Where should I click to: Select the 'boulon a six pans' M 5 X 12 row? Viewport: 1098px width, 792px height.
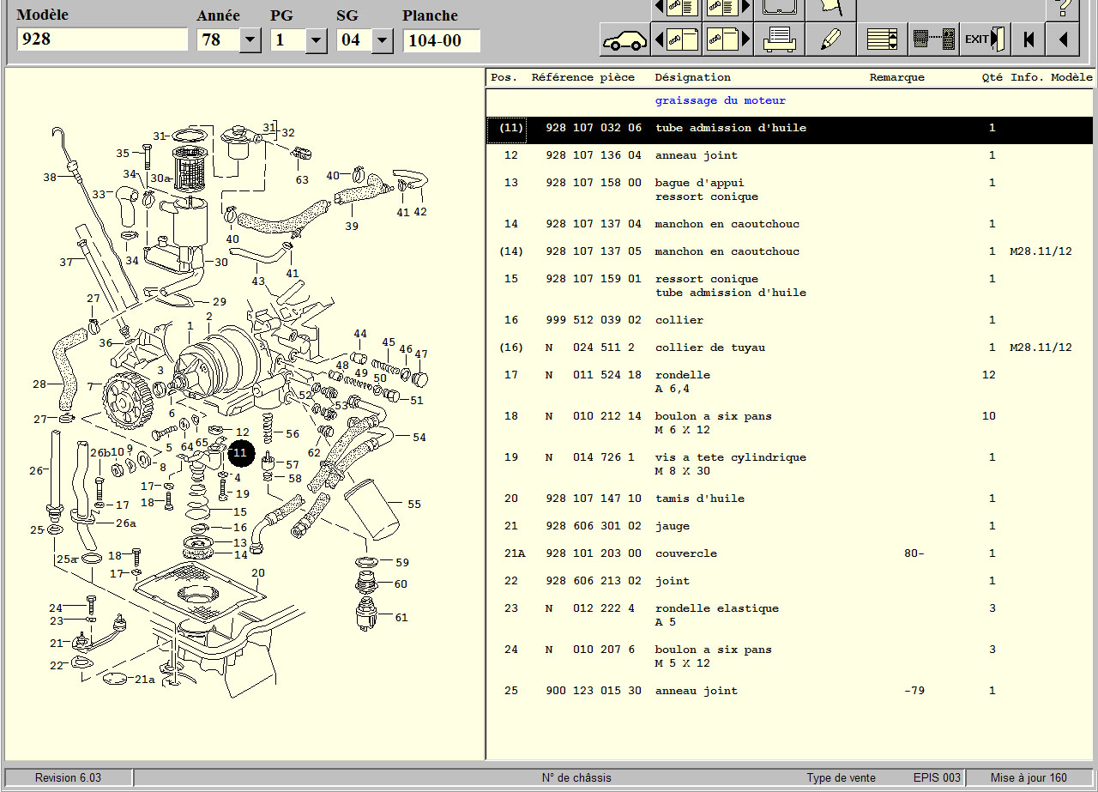tap(790, 656)
